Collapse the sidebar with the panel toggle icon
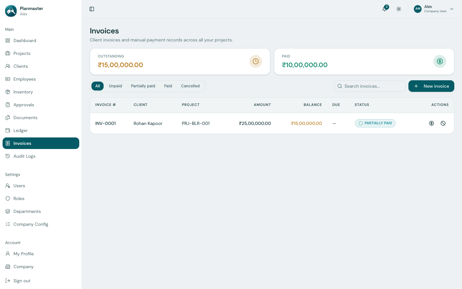Screen dimensions: 462x289 click(92, 9)
